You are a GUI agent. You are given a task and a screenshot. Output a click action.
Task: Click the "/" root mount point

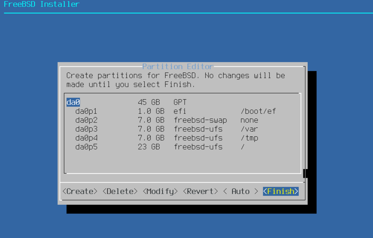243,147
